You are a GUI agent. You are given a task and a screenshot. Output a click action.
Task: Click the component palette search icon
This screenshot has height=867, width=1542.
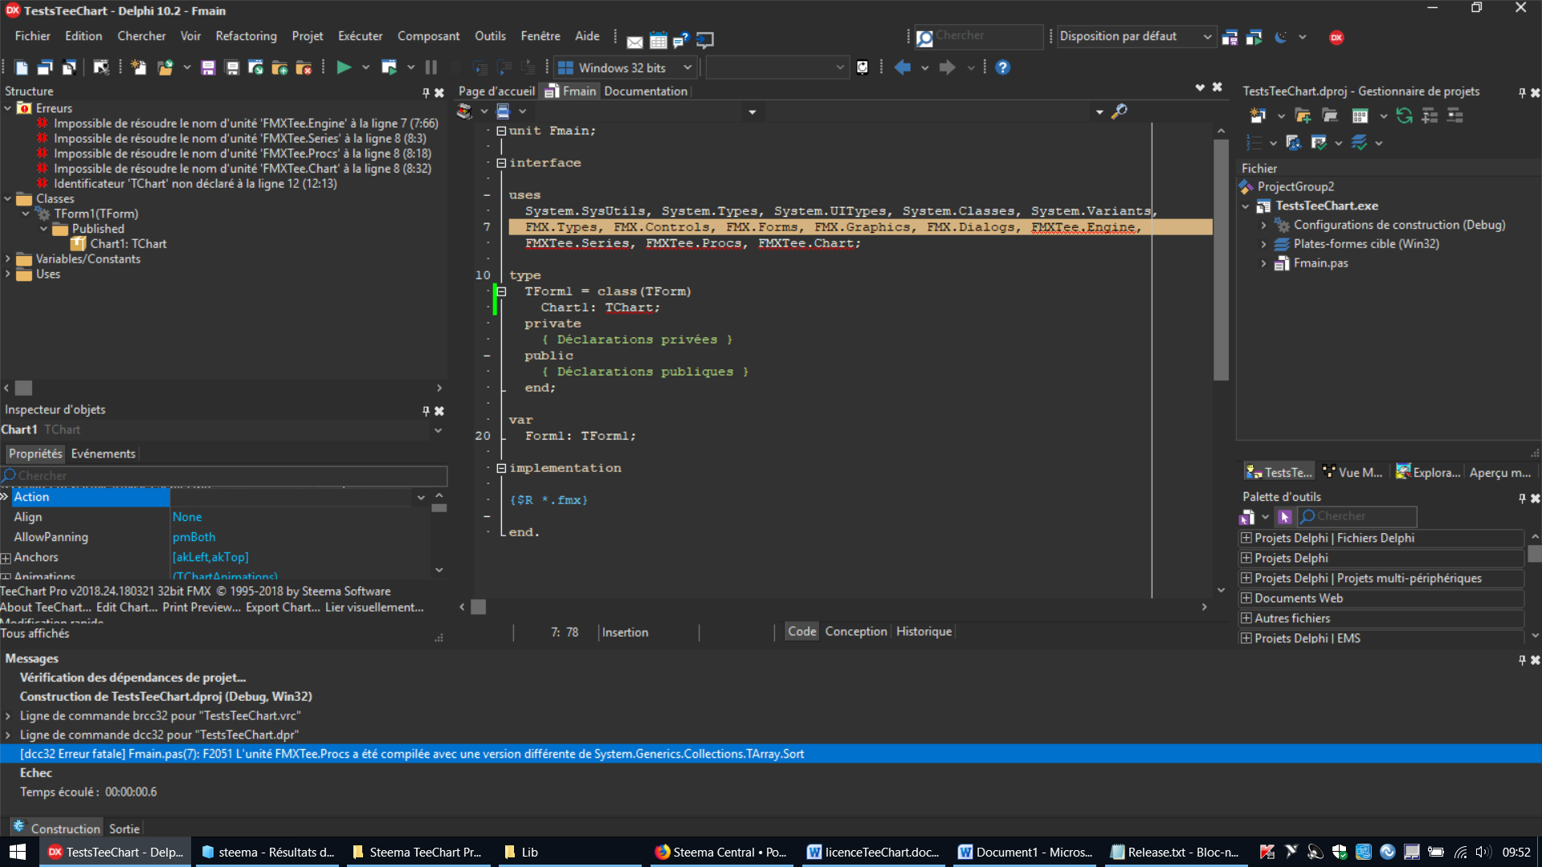pyautogui.click(x=1307, y=517)
